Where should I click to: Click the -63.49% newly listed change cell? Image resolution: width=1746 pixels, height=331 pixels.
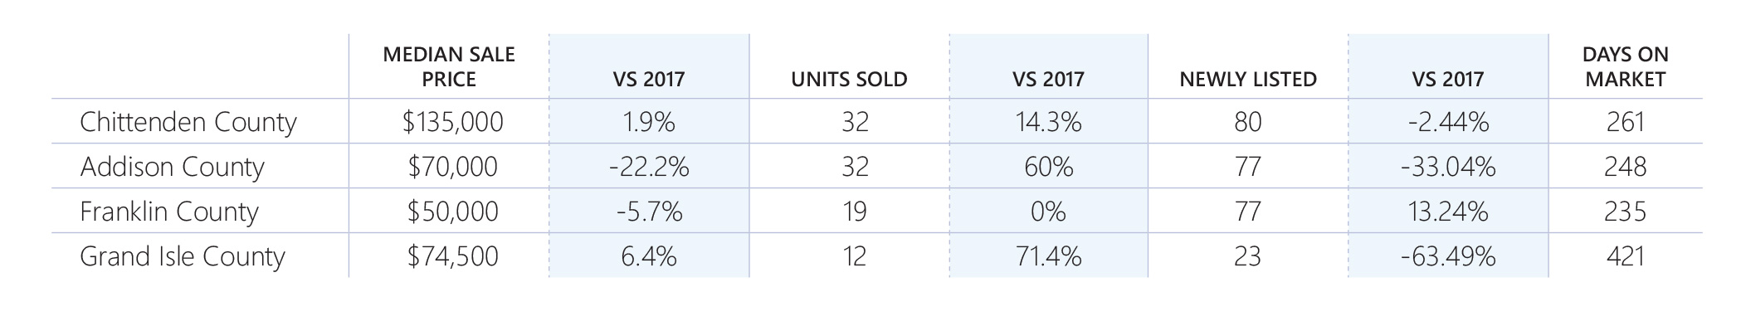(x=1448, y=257)
